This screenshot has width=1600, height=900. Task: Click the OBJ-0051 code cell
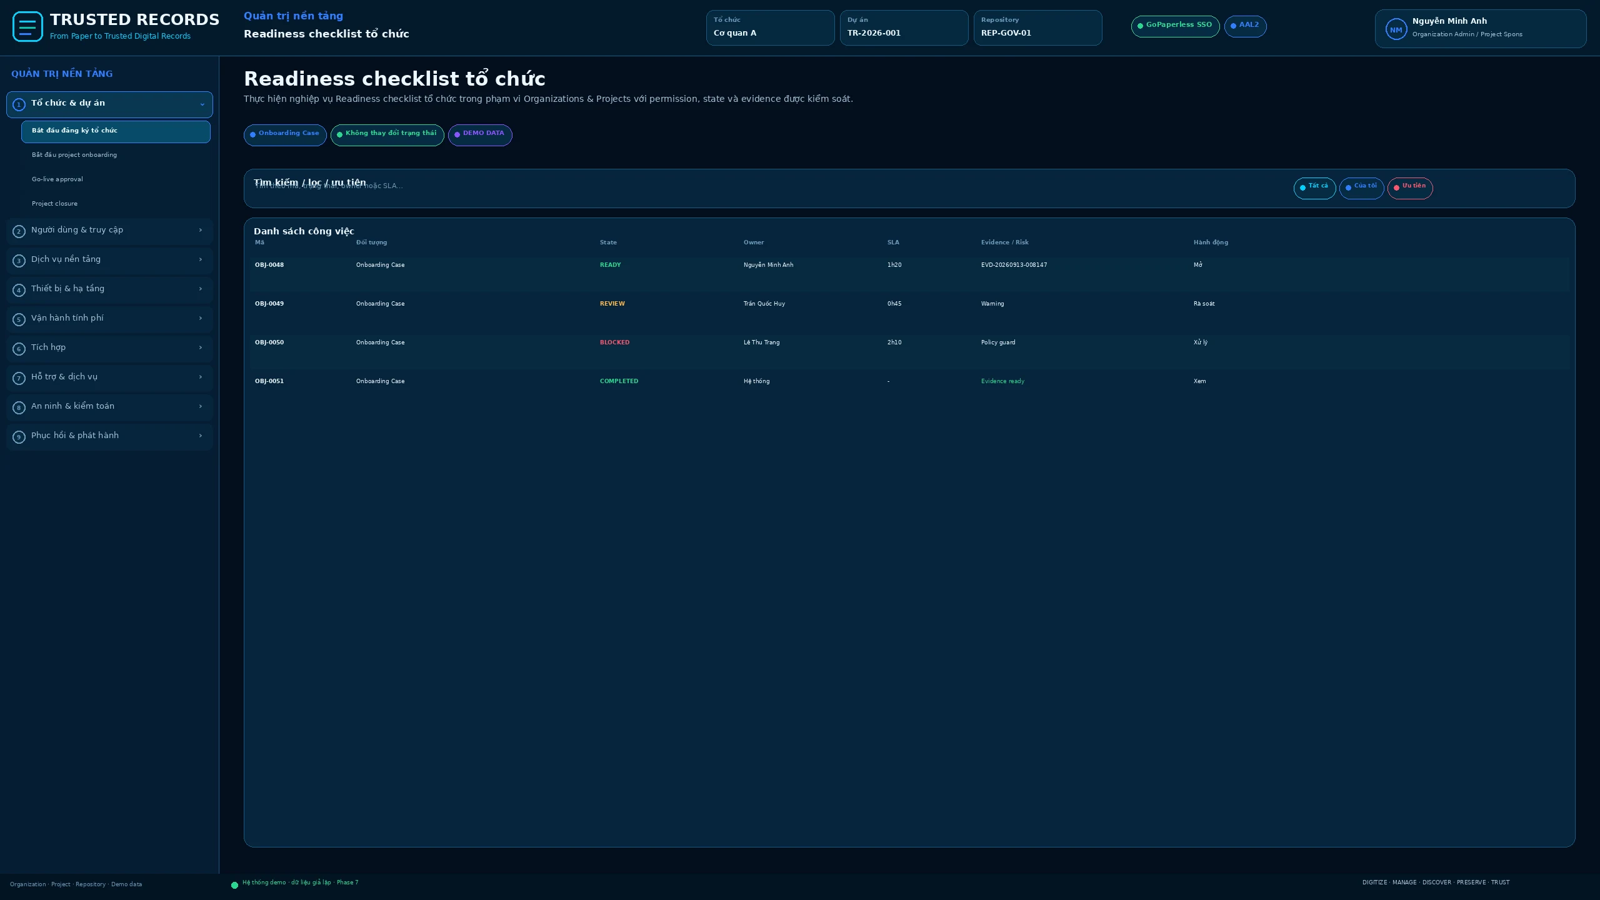click(269, 381)
